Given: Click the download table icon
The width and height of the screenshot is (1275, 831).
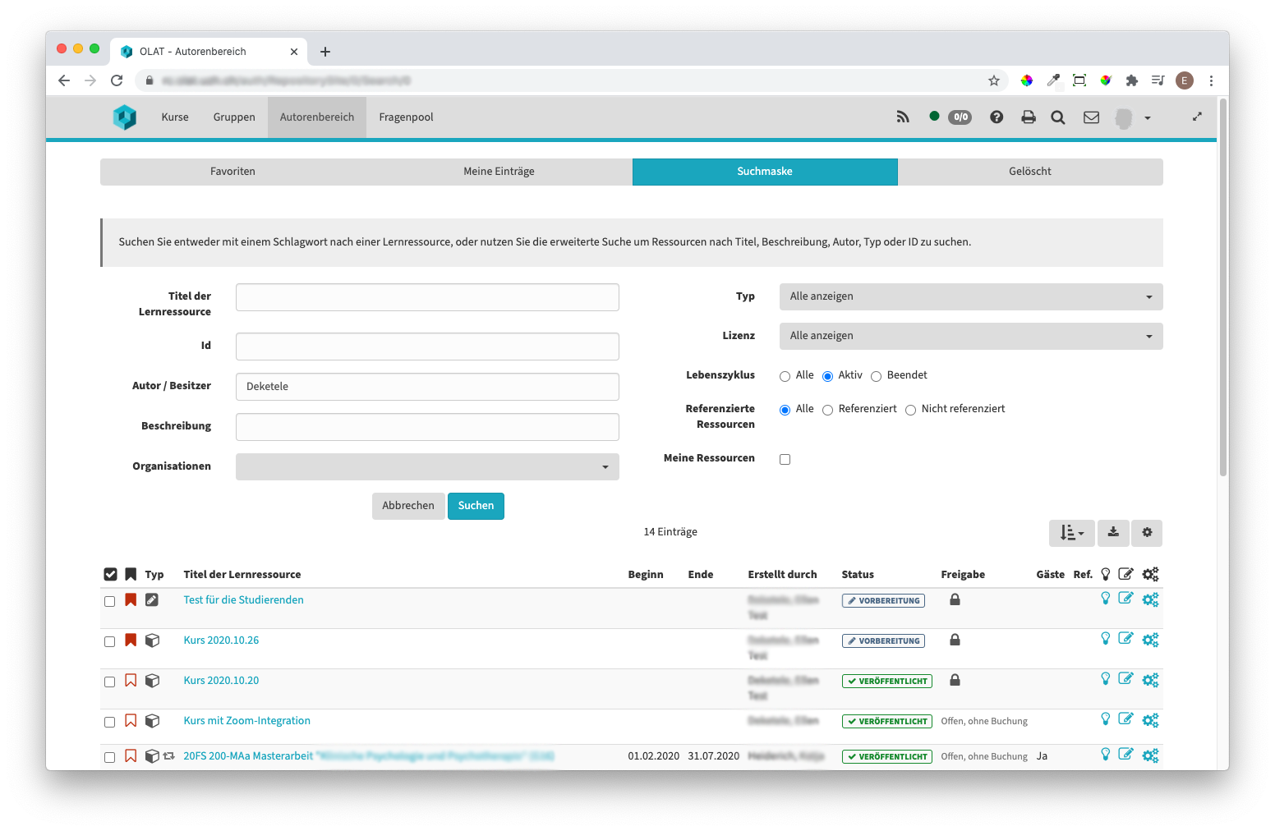Looking at the screenshot, I should coord(1113,532).
